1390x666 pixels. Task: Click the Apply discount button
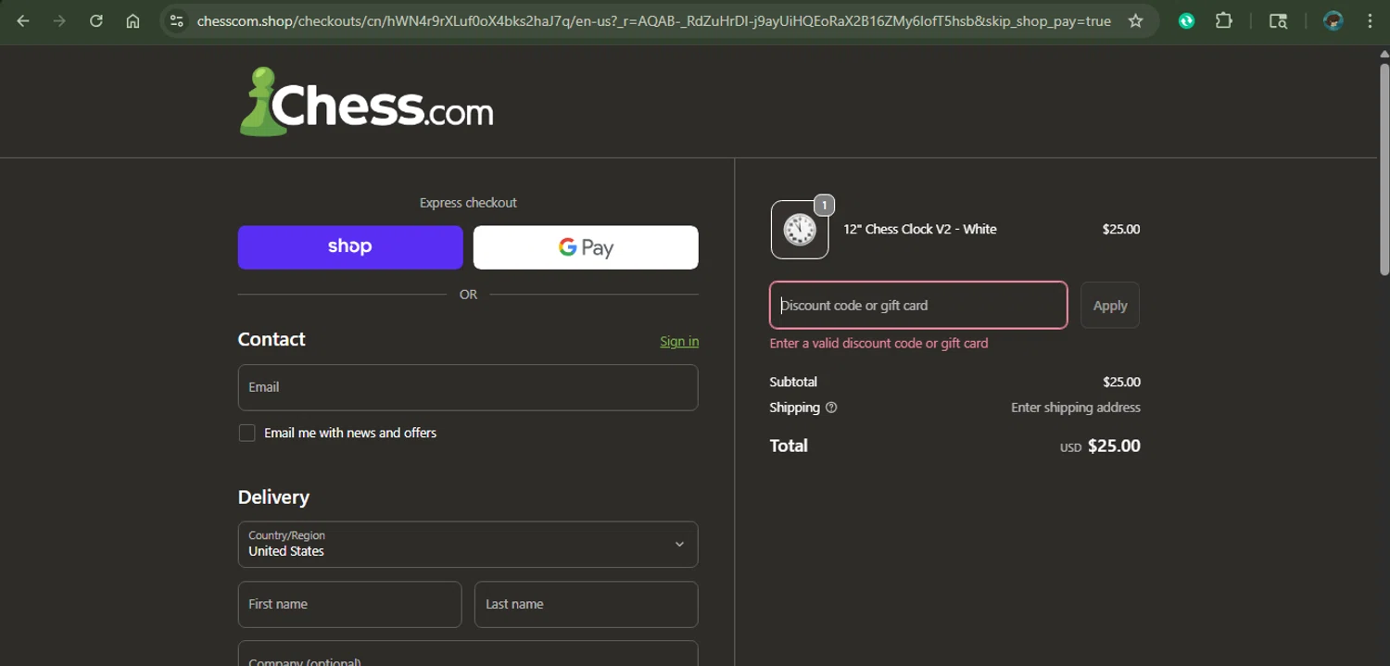pyautogui.click(x=1110, y=305)
